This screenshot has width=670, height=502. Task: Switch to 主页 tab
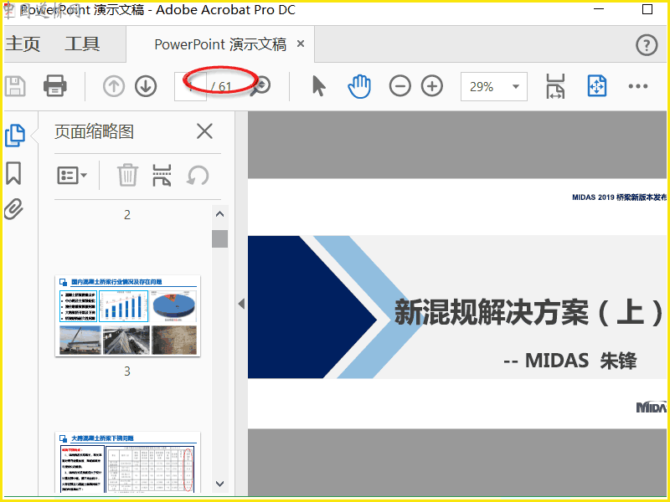coord(23,44)
